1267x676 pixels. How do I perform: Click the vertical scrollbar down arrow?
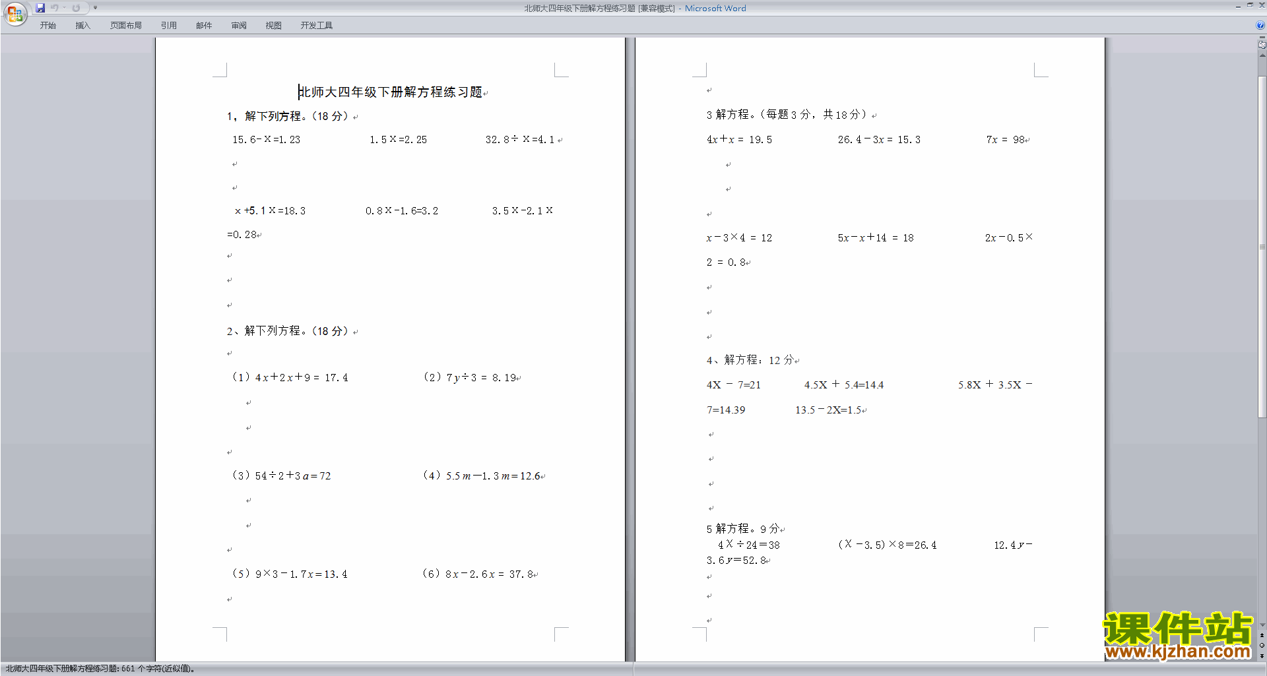pos(1262,625)
